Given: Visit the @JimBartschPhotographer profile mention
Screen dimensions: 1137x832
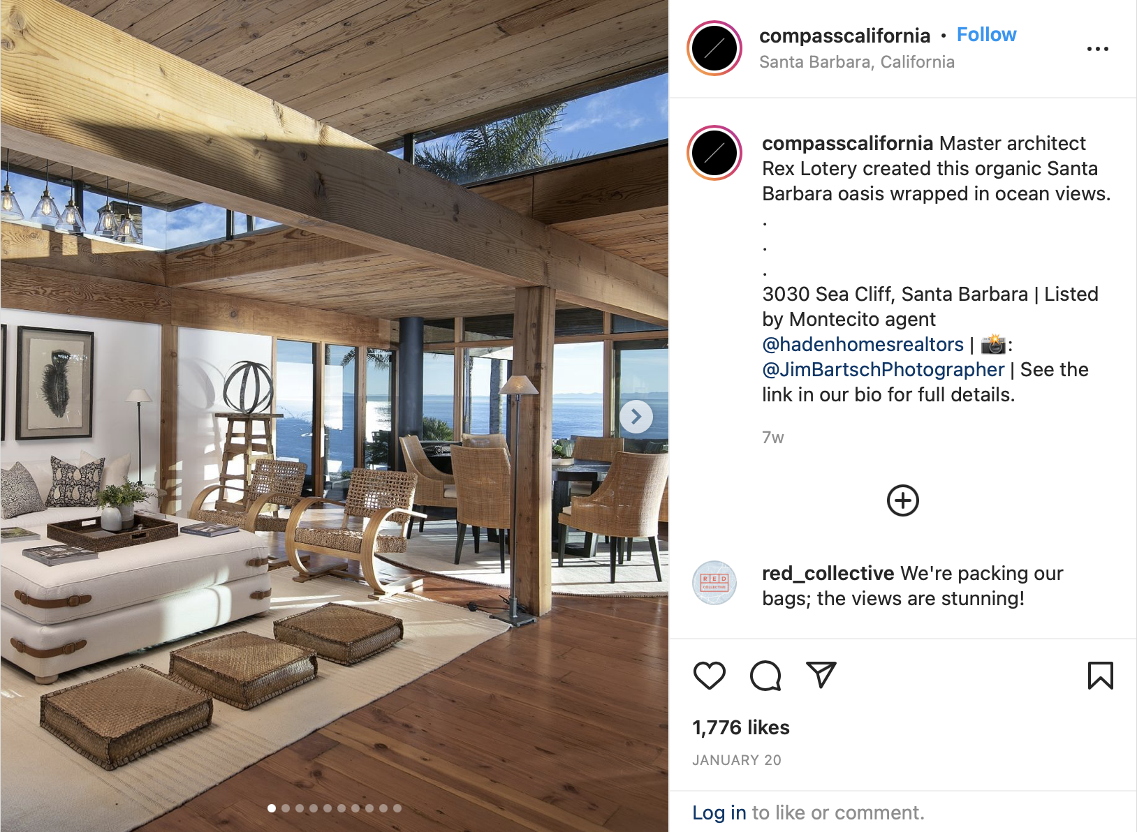Looking at the screenshot, I should [x=883, y=369].
